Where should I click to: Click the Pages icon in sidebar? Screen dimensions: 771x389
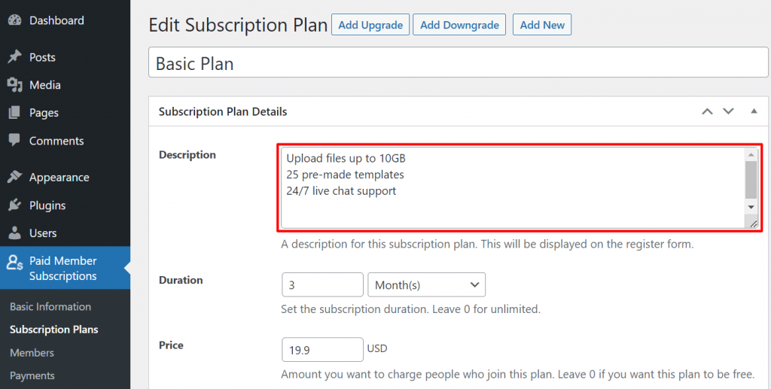pyautogui.click(x=14, y=113)
